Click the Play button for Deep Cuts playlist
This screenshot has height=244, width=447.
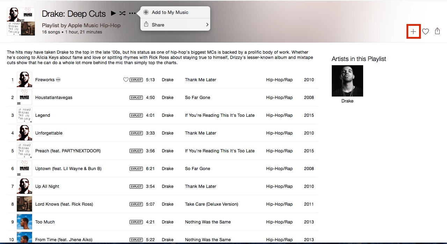(x=113, y=13)
